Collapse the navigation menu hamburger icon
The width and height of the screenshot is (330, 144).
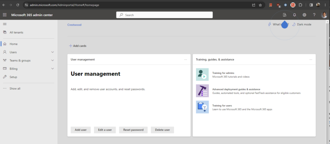(x=5, y=24)
